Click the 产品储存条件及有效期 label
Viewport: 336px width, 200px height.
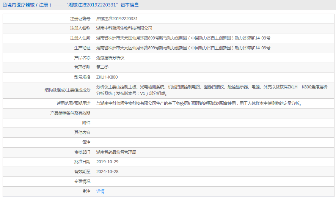tap(70, 113)
